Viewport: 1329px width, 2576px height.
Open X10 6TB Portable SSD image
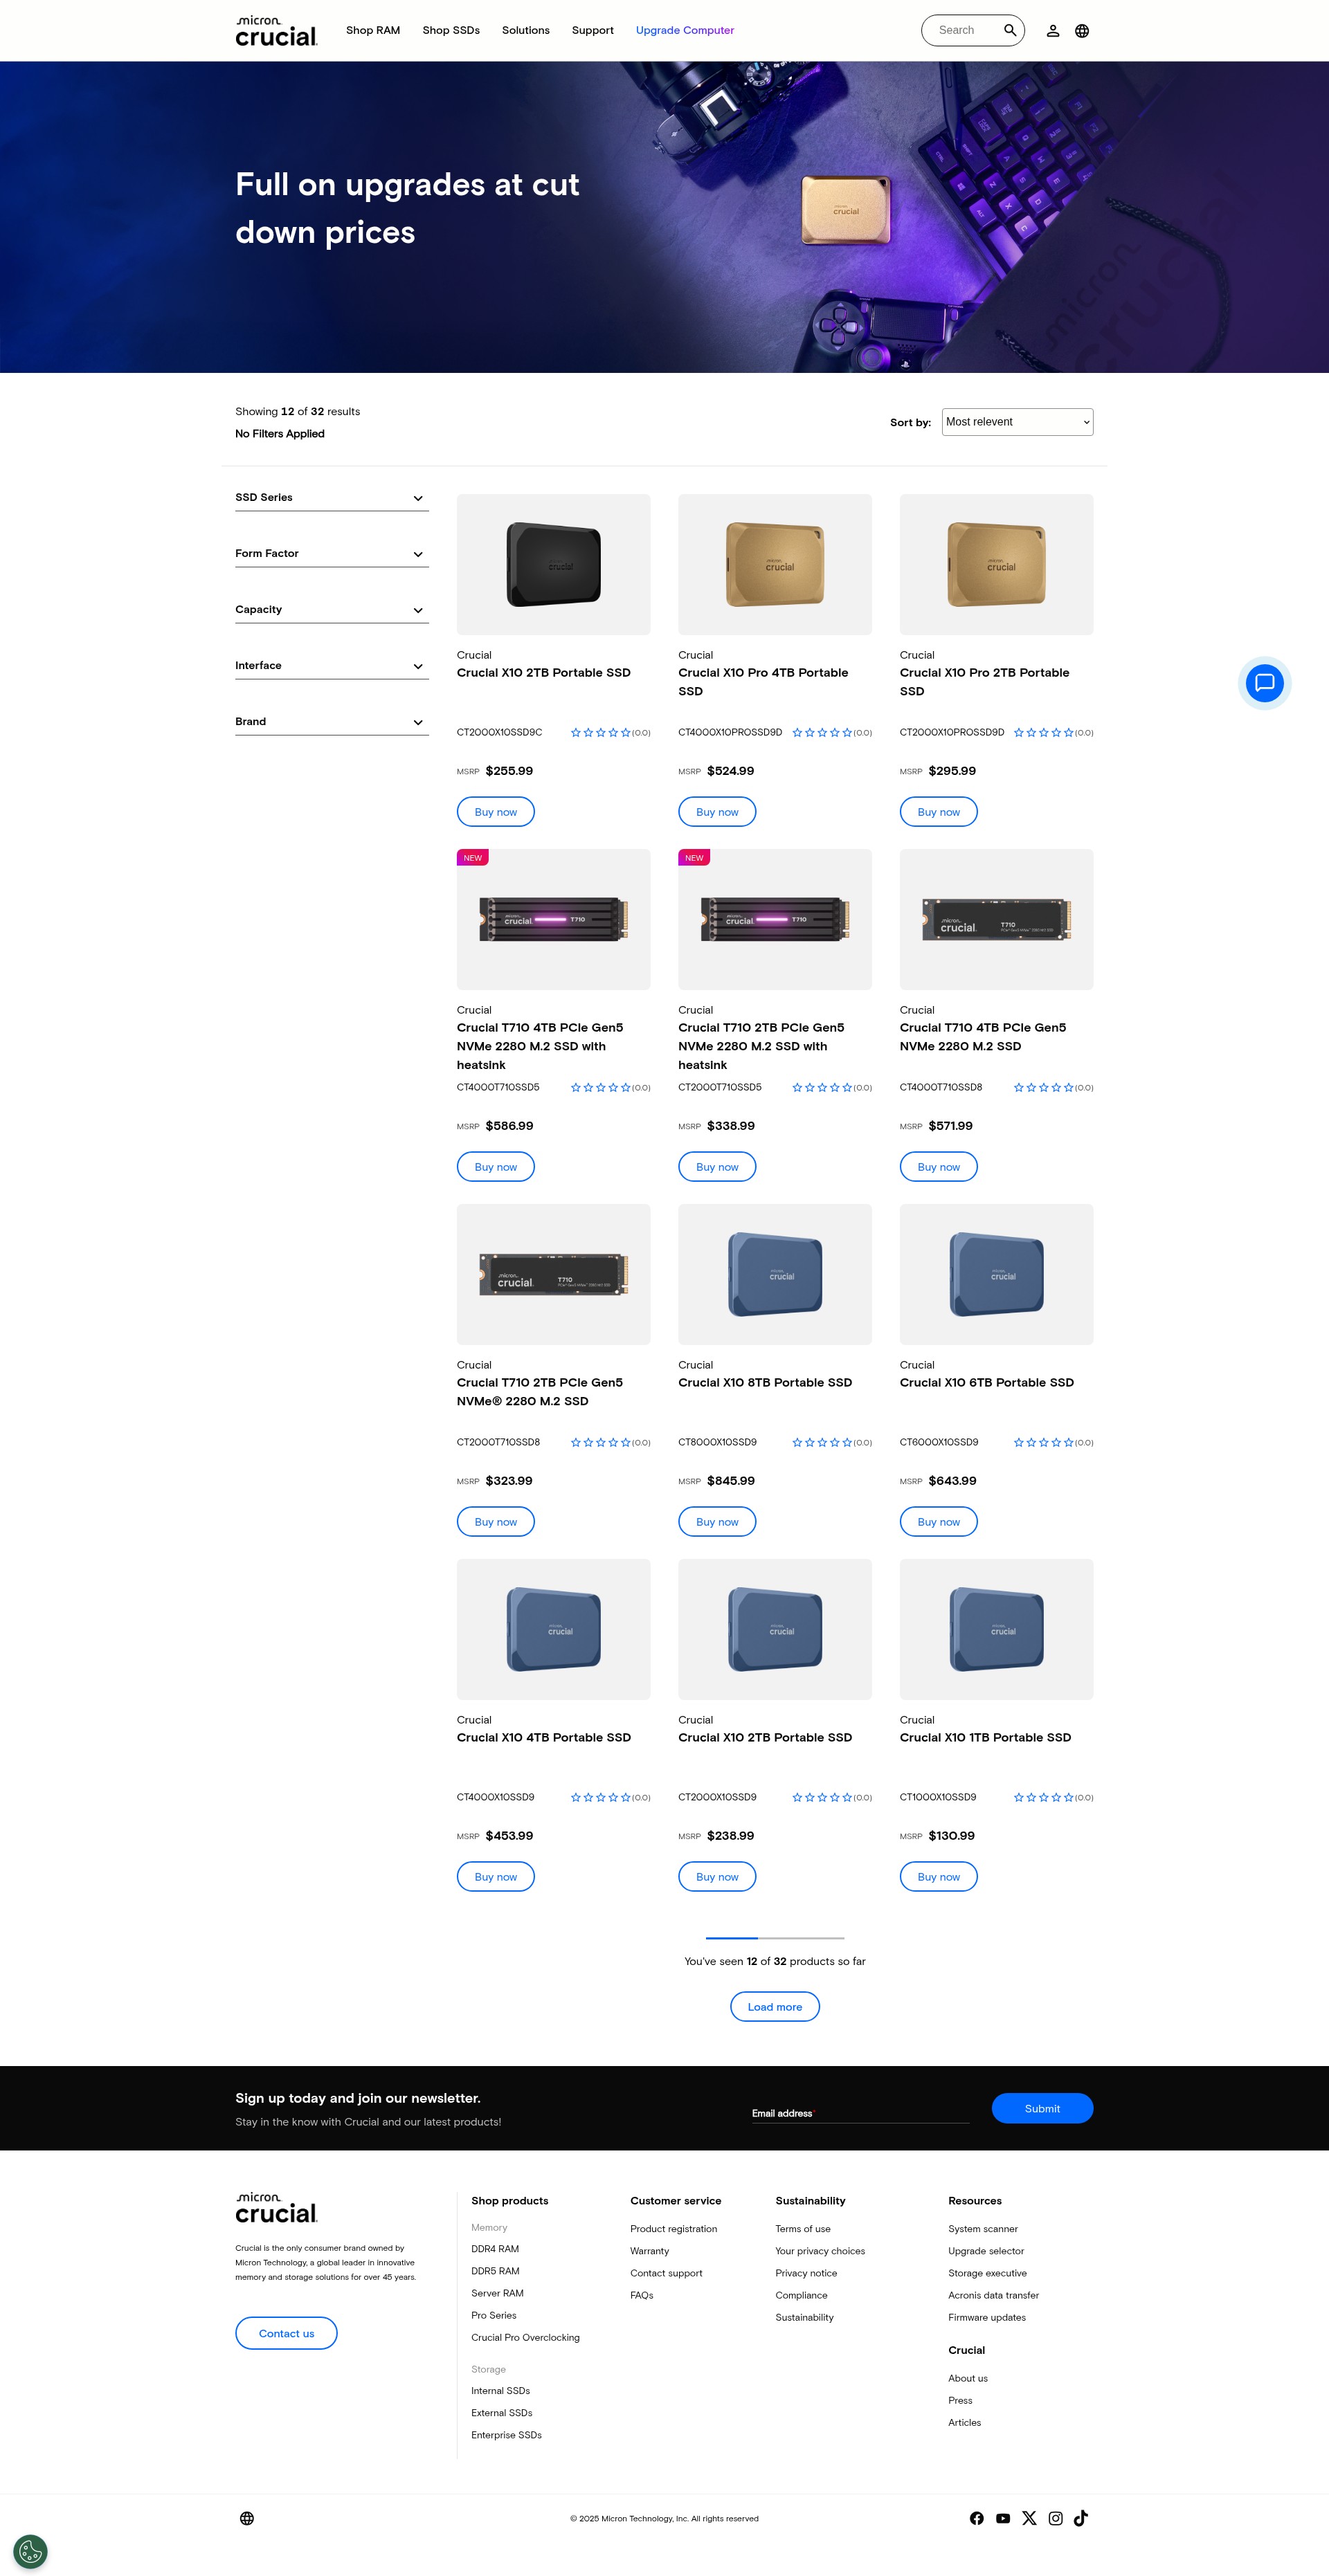click(x=996, y=1275)
